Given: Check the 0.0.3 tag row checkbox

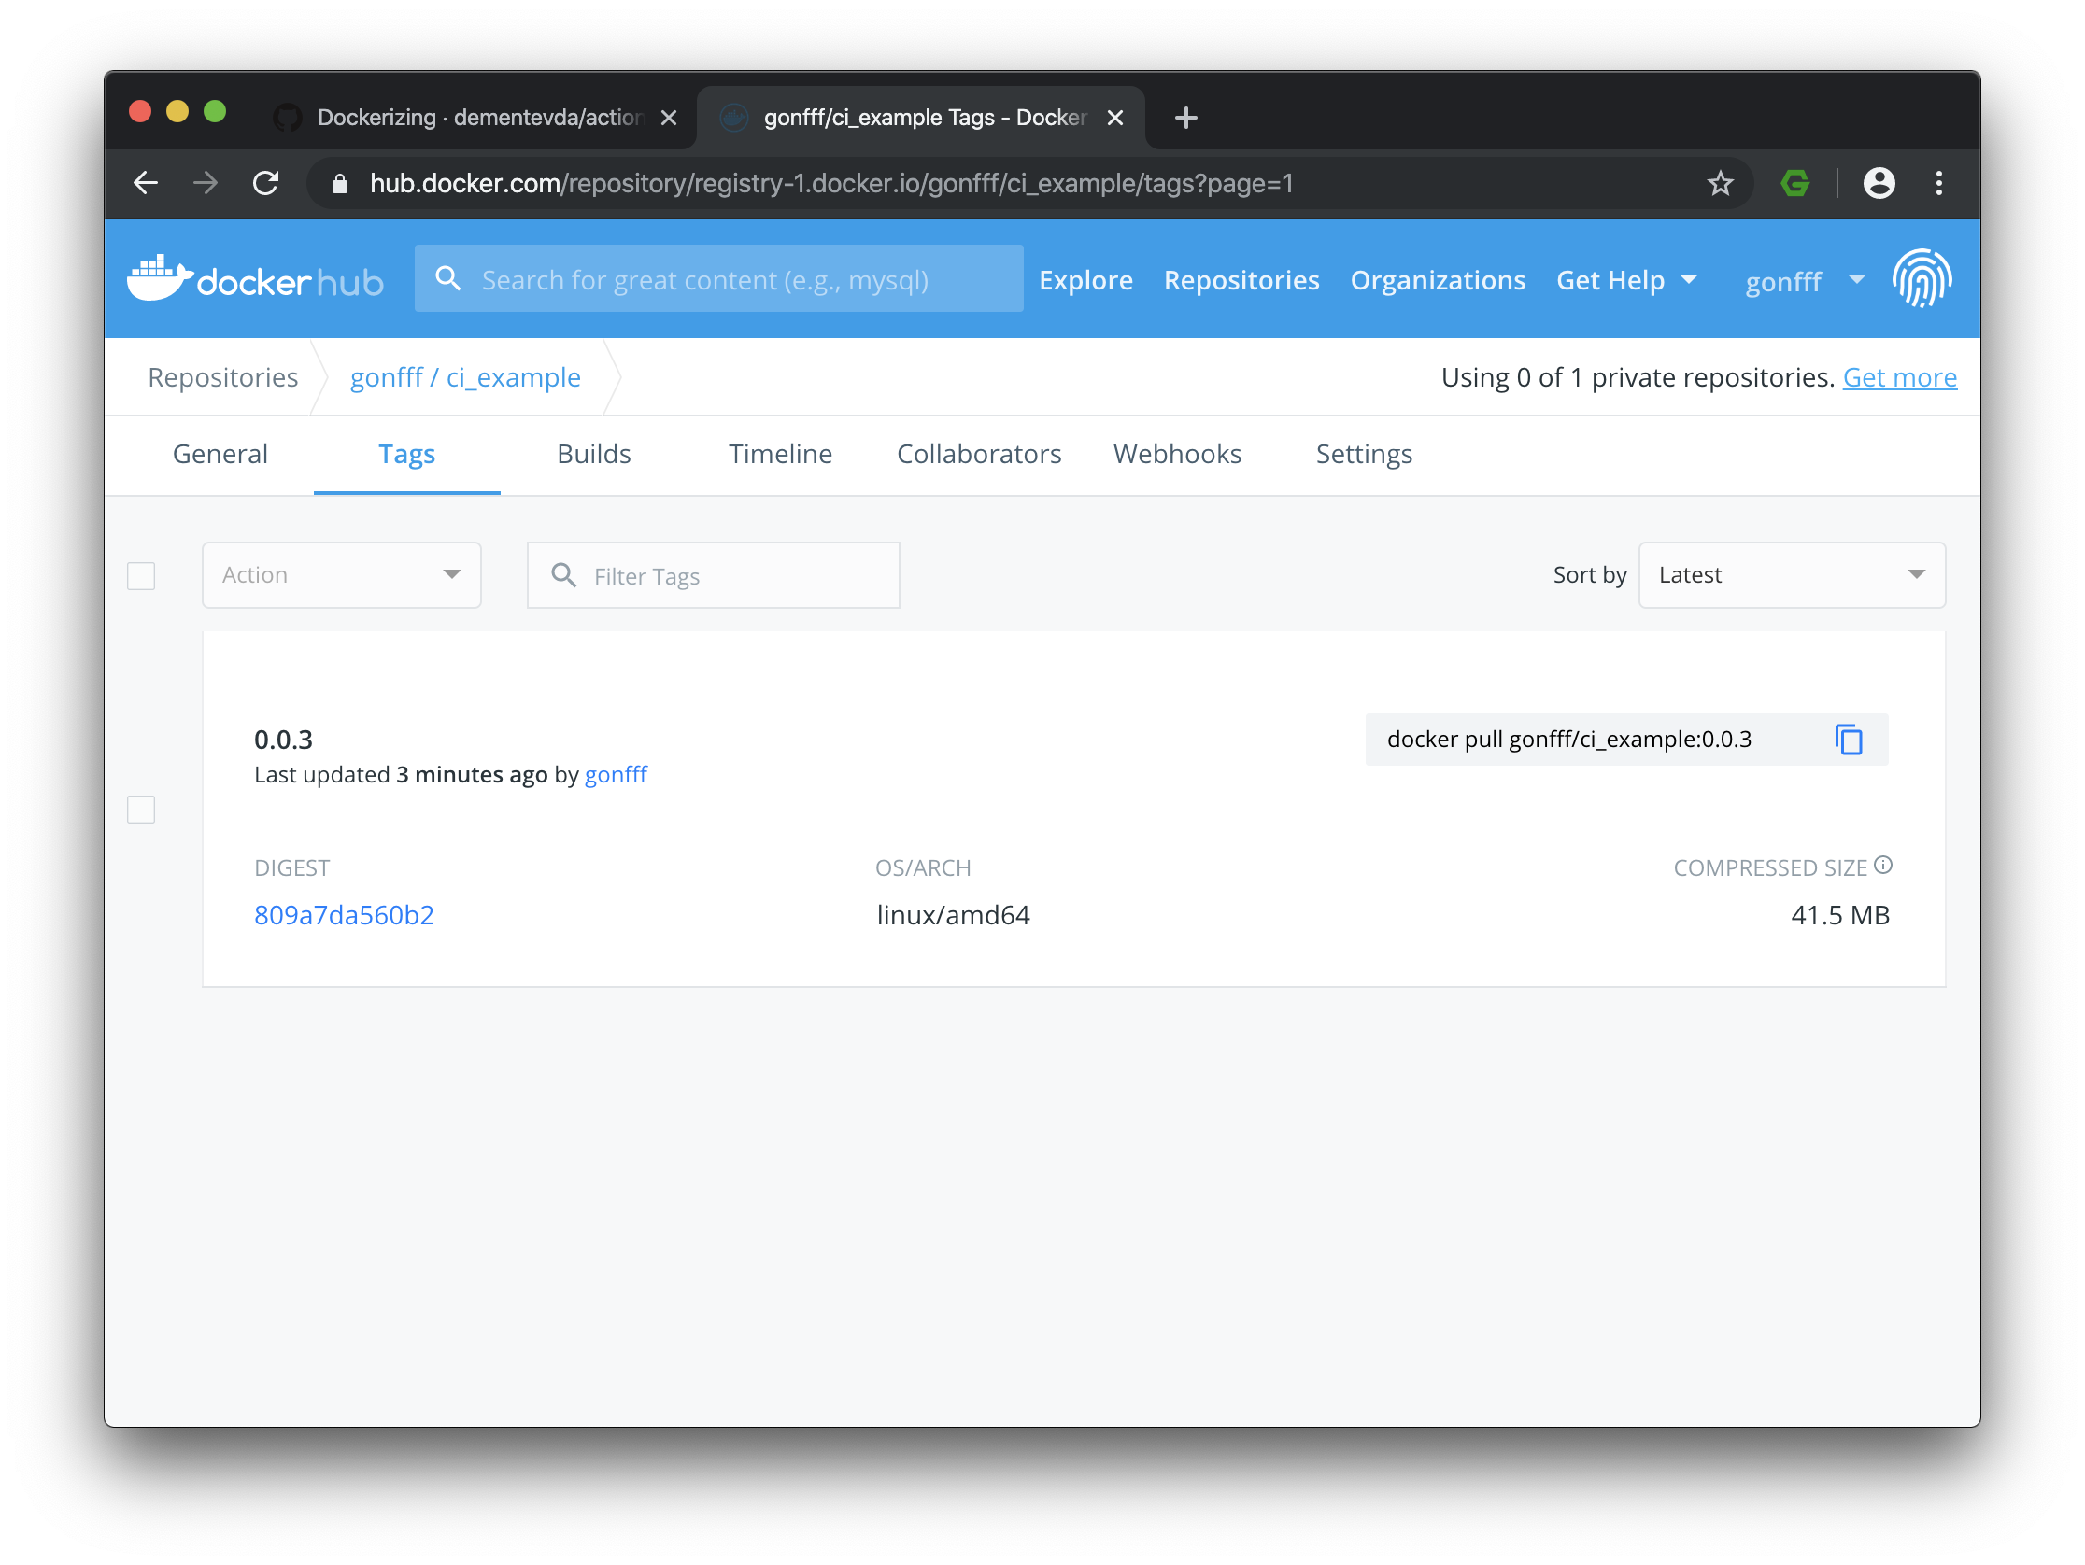Looking at the screenshot, I should point(140,809).
